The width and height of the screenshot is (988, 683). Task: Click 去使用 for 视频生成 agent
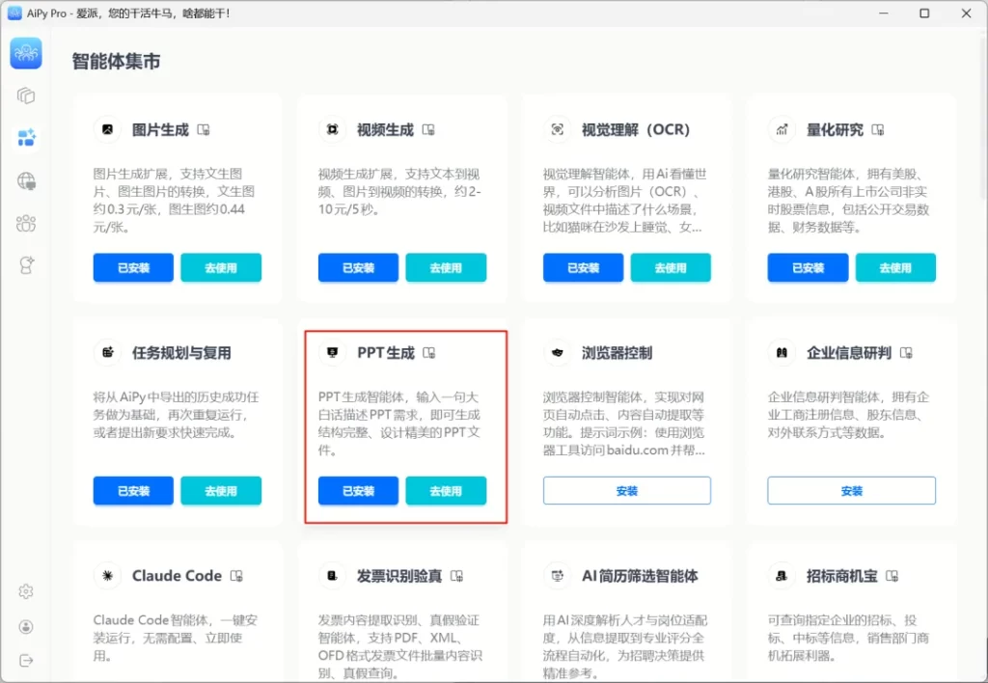[446, 268]
